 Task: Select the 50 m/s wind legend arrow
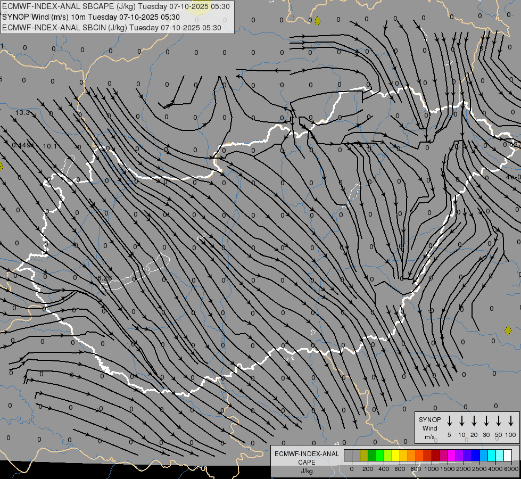(x=499, y=421)
